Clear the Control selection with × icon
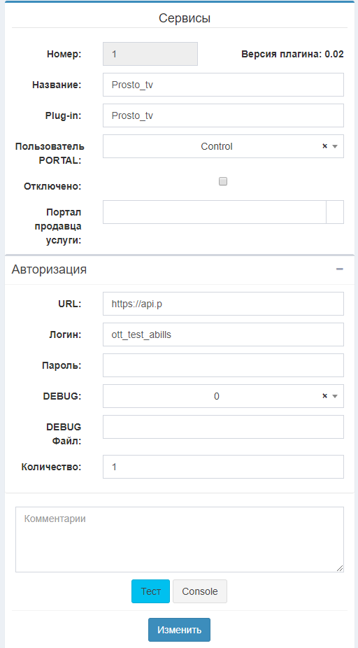 (324, 146)
